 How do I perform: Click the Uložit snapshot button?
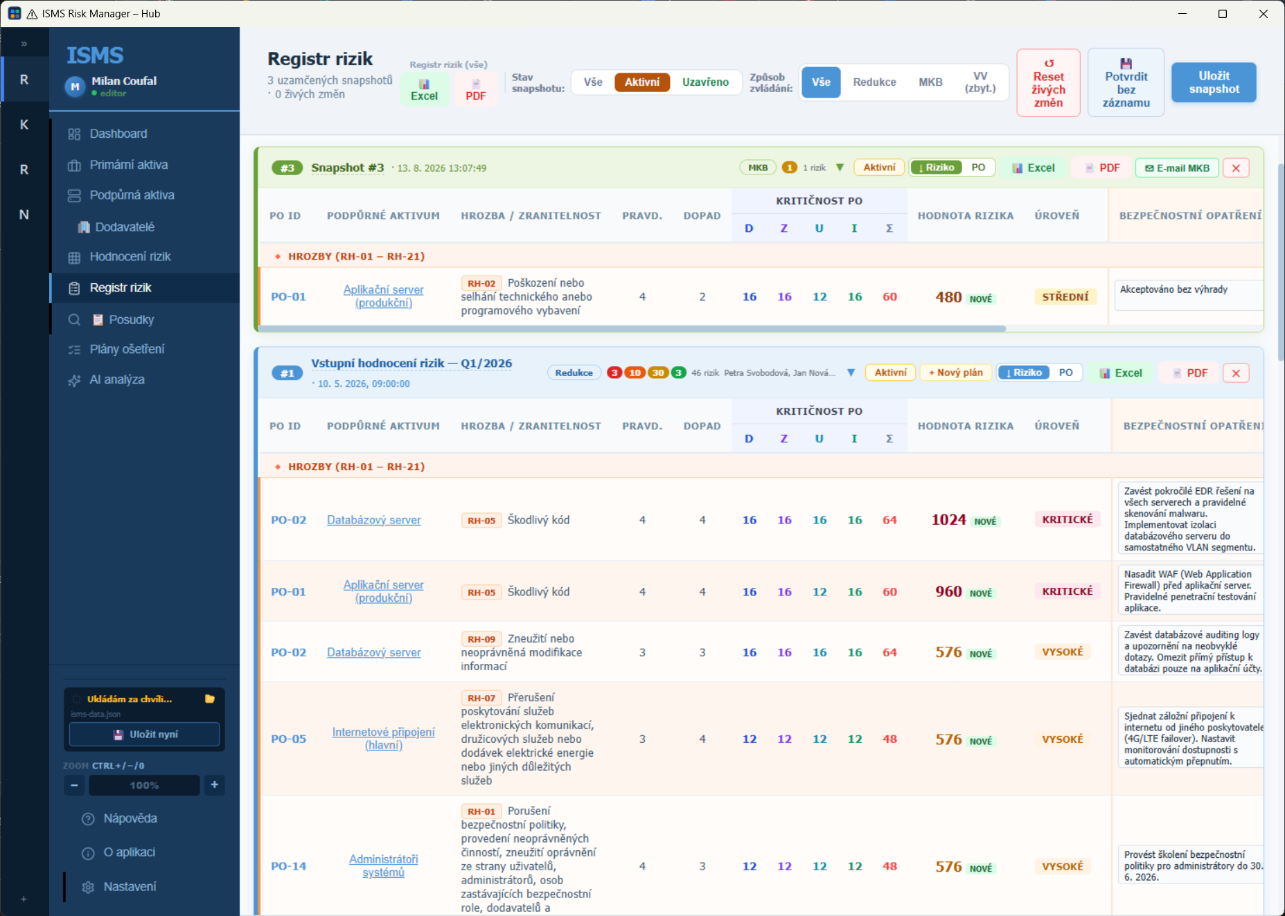[x=1214, y=82]
